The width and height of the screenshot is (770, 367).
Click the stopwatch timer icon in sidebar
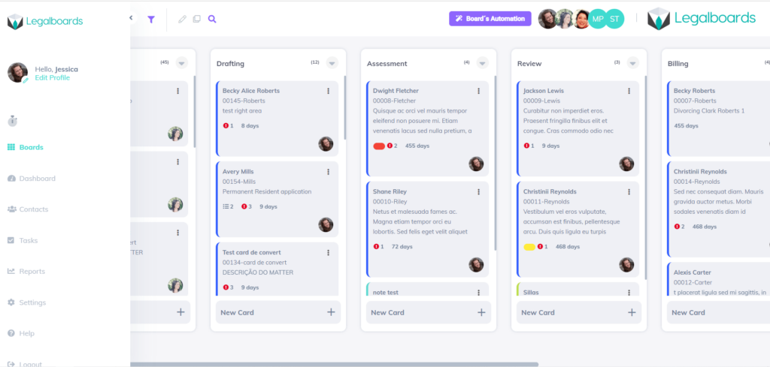13,120
